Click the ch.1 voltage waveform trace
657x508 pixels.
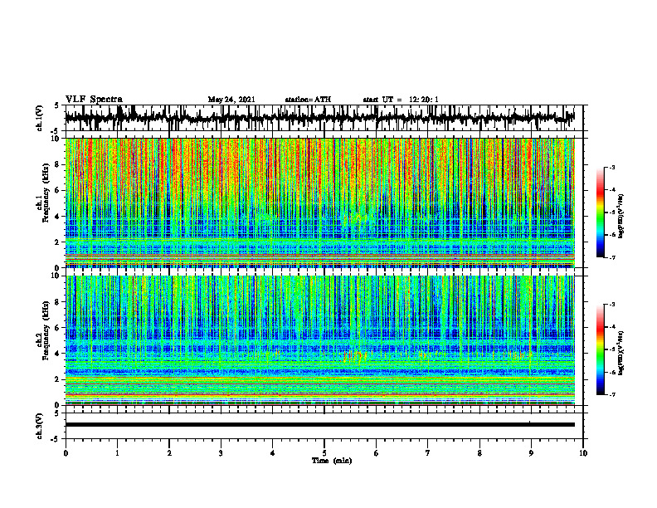tap(319, 118)
